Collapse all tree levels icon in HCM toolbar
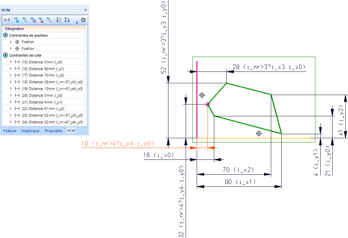 click(59, 20)
